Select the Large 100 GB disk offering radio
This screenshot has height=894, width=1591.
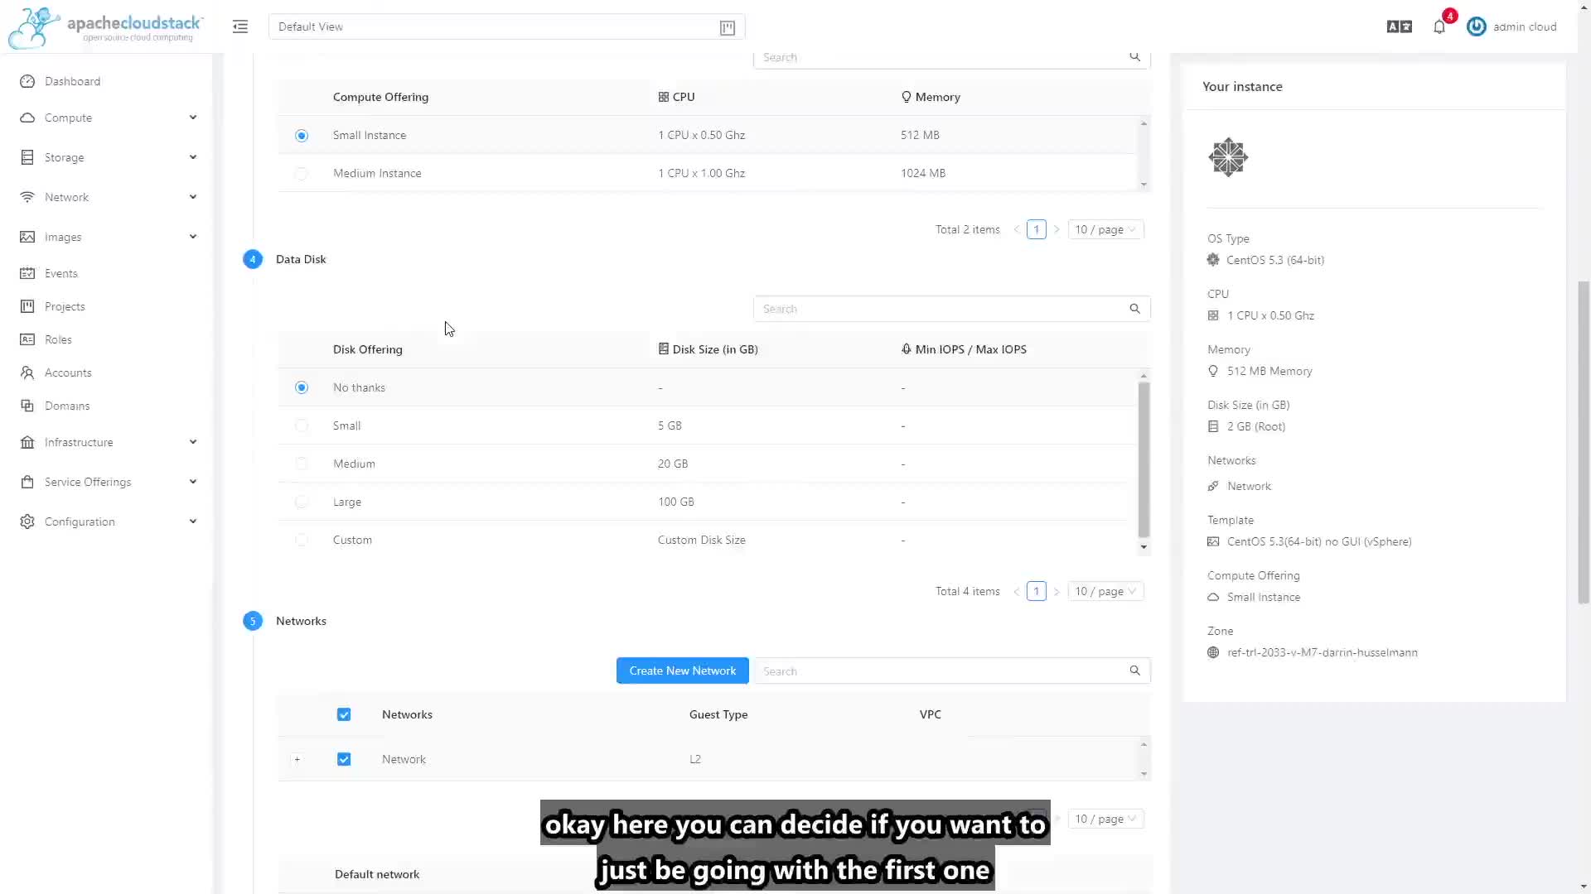click(x=302, y=502)
